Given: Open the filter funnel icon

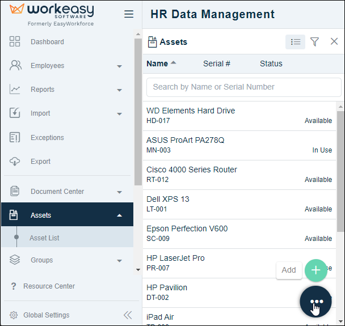Looking at the screenshot, I should (x=314, y=41).
